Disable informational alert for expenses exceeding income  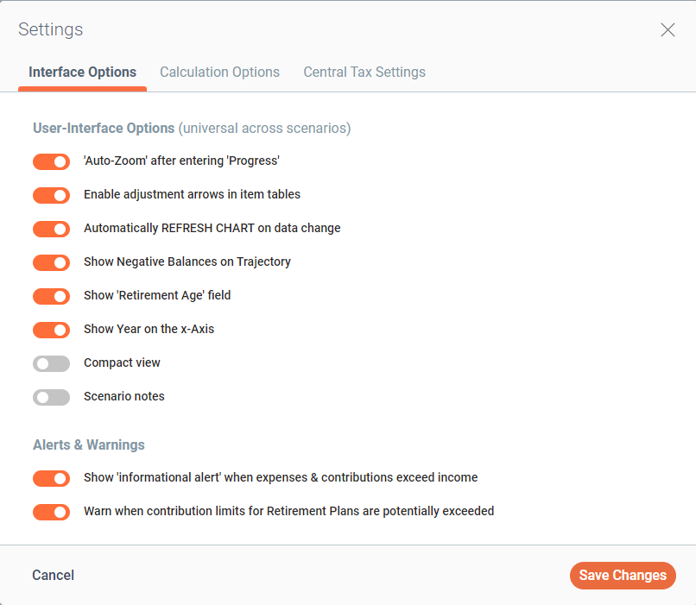51,478
